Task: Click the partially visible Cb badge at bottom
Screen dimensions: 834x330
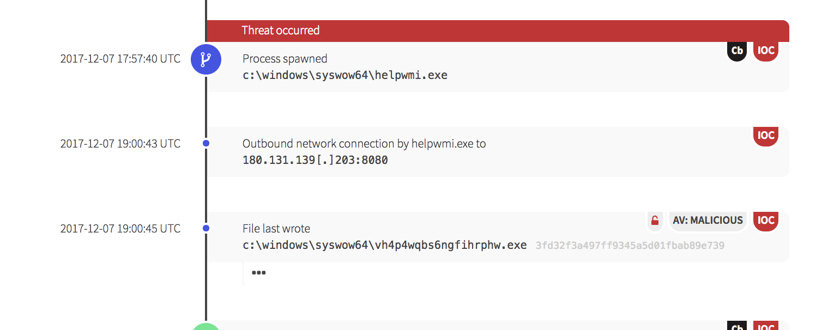Action: tap(737, 326)
